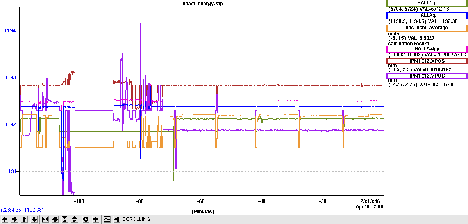The image size is (468, 224).
Task: Click the -80 x-axis tick label
Action: point(140,201)
